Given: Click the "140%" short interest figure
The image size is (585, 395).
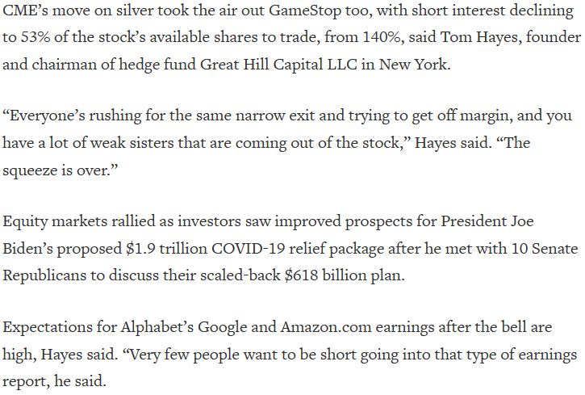Looking at the screenshot, I should click(x=382, y=37).
